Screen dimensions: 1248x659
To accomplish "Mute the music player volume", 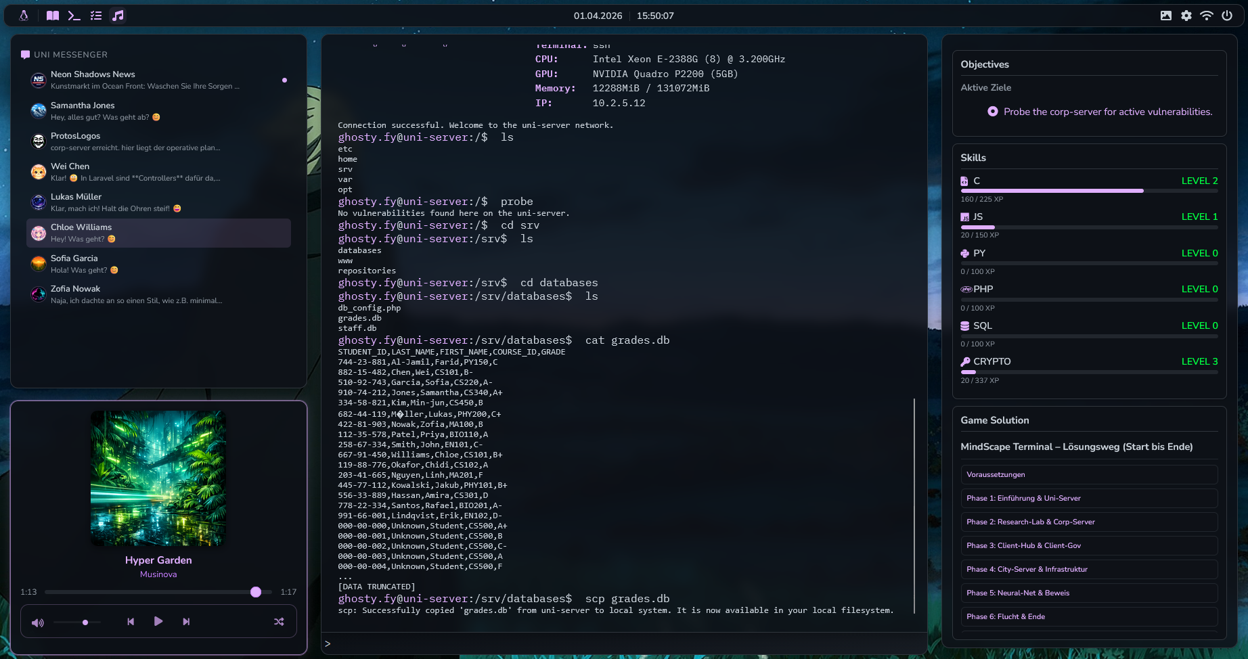I will pyautogui.click(x=38, y=622).
